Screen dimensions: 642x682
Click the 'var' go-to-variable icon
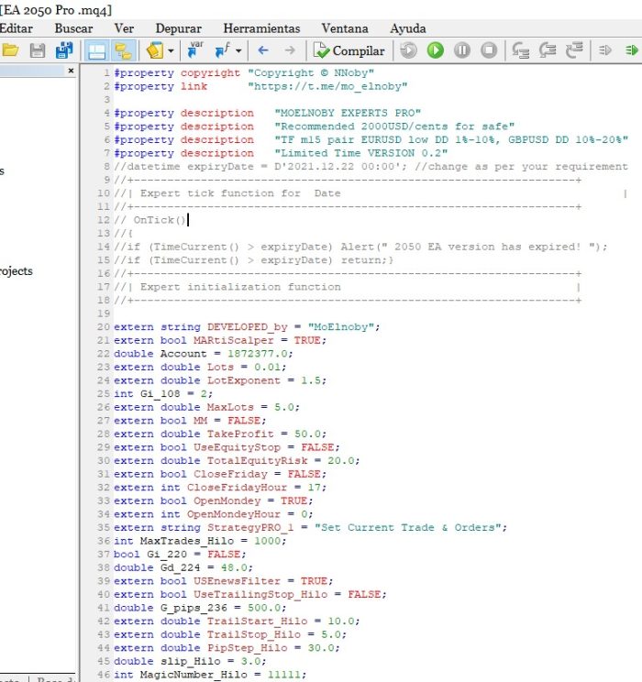tap(194, 50)
